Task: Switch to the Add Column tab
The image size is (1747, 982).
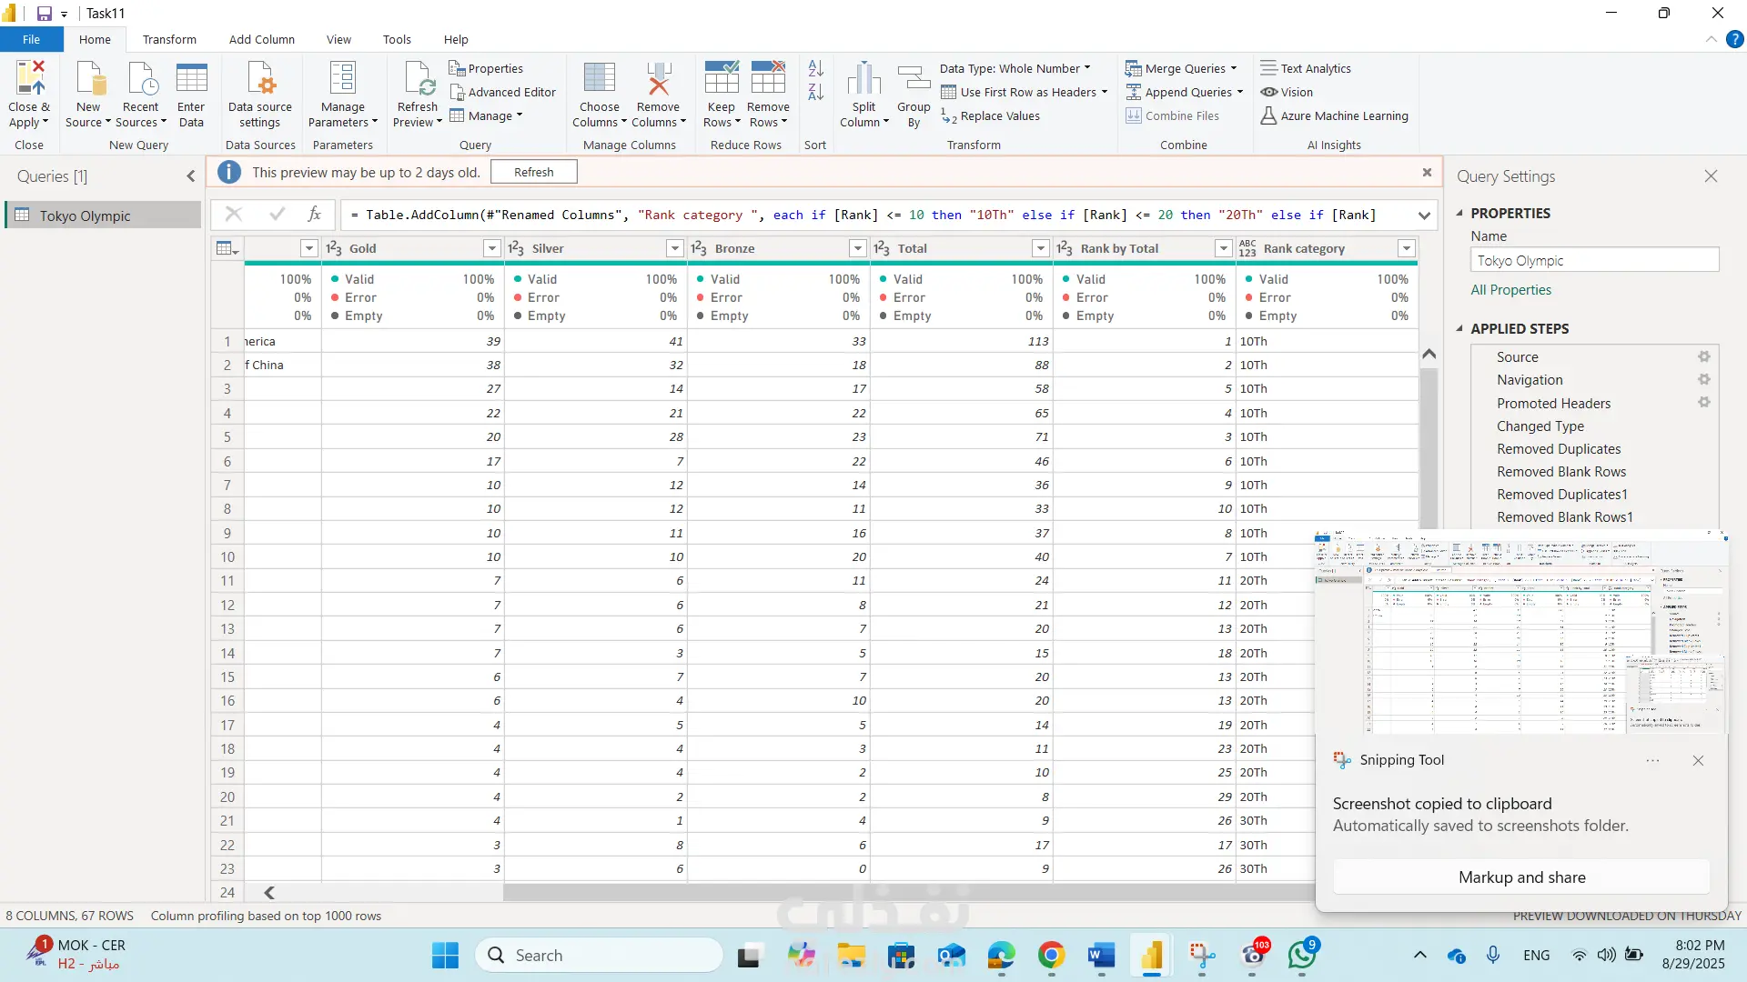Action: pyautogui.click(x=261, y=39)
